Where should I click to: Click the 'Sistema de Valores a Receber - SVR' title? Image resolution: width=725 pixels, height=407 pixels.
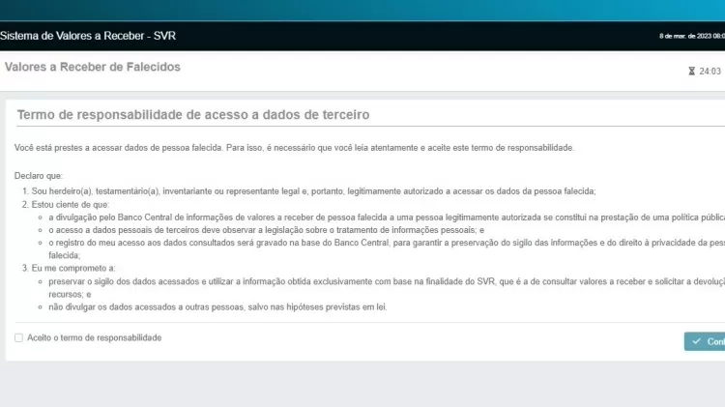[88, 36]
